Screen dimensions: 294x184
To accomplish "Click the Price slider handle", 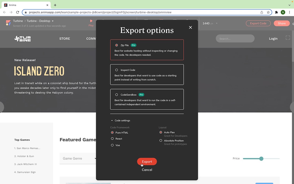I will [261, 159].
